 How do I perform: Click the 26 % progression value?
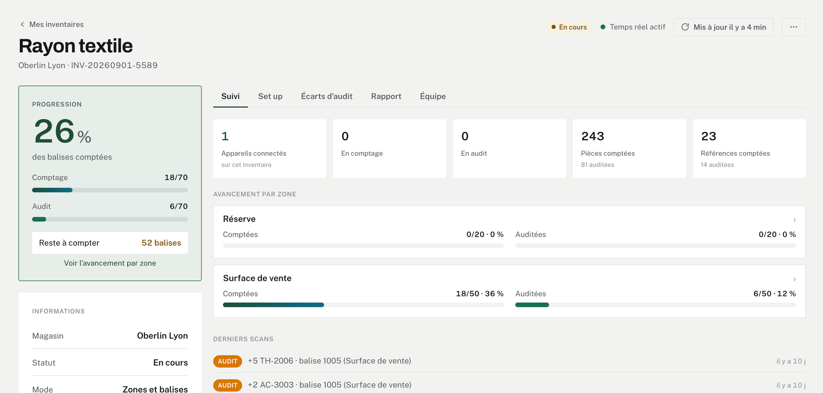point(63,132)
